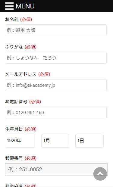Click the お名前 field label
This screenshot has height=187, width=113.
tap(12, 19)
